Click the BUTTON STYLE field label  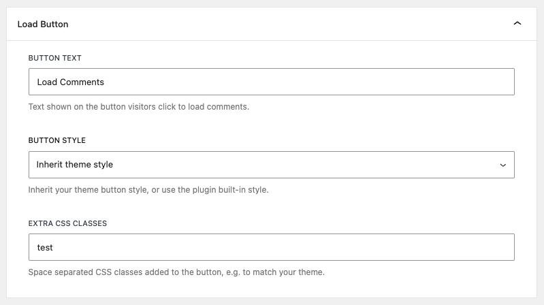[x=57, y=140]
